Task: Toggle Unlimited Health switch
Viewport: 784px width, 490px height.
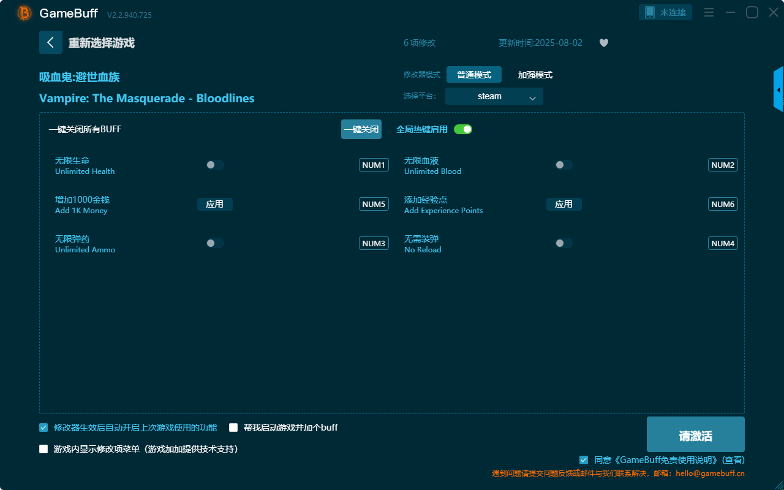Action: [215, 165]
